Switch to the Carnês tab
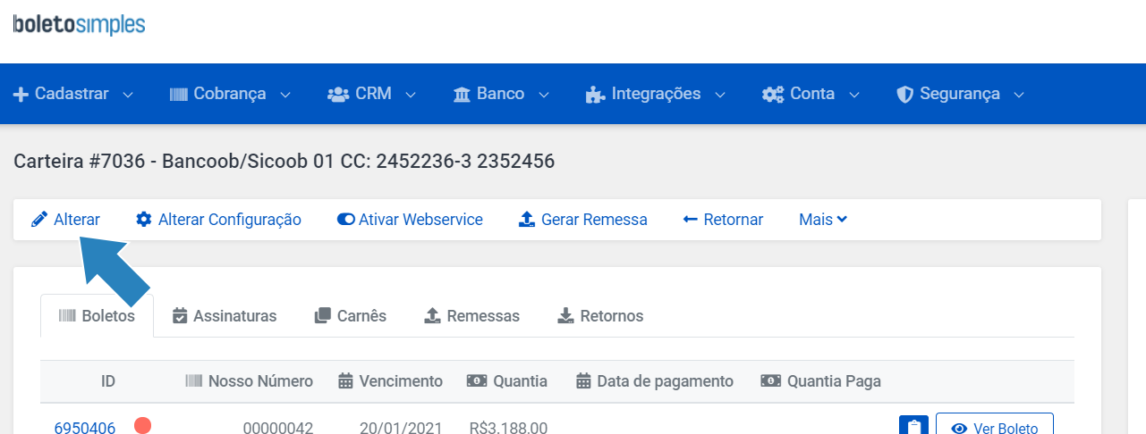Viewport: 1146px width, 434px height. click(x=351, y=315)
